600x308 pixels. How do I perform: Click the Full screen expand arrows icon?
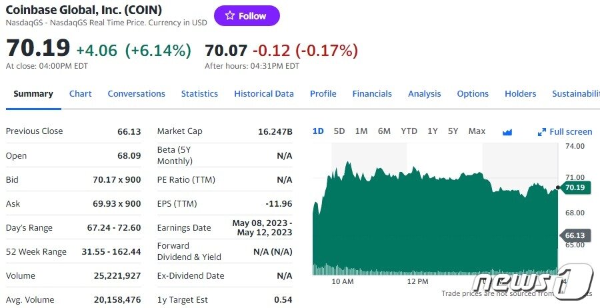pos(542,132)
